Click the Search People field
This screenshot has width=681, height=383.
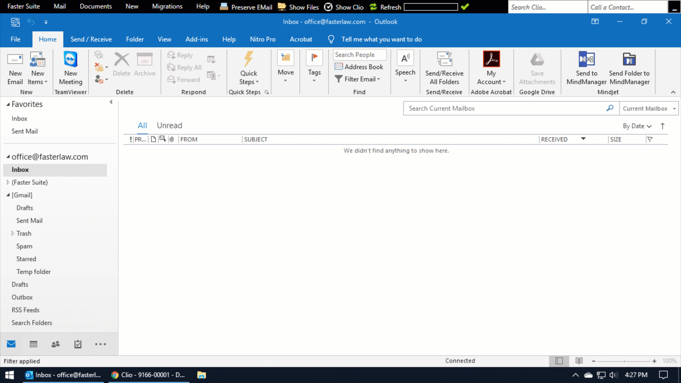coord(360,55)
